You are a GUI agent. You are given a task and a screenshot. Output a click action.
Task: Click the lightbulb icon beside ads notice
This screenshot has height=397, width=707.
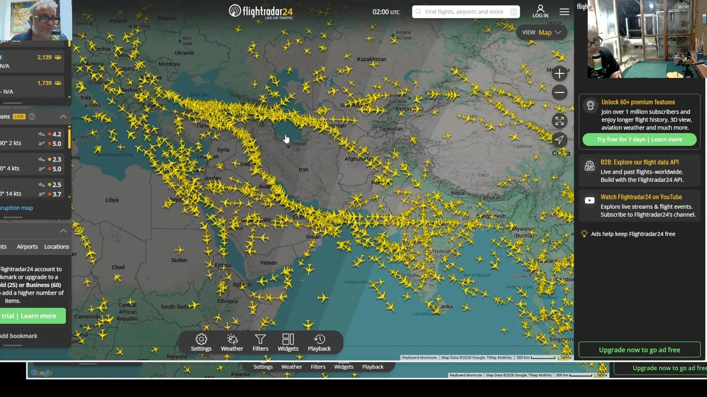pos(584,234)
